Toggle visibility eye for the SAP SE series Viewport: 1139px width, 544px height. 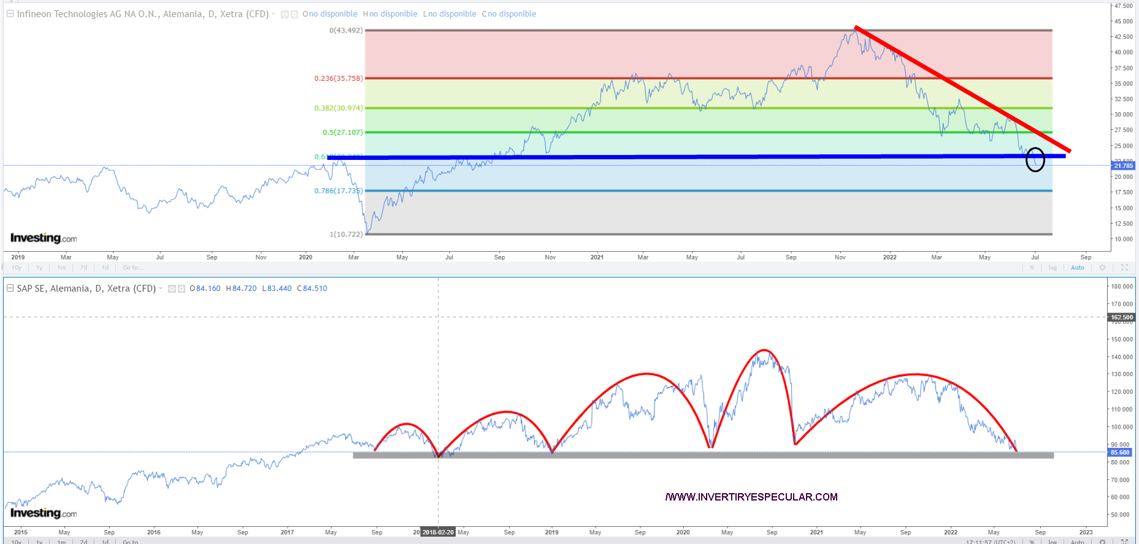172,289
